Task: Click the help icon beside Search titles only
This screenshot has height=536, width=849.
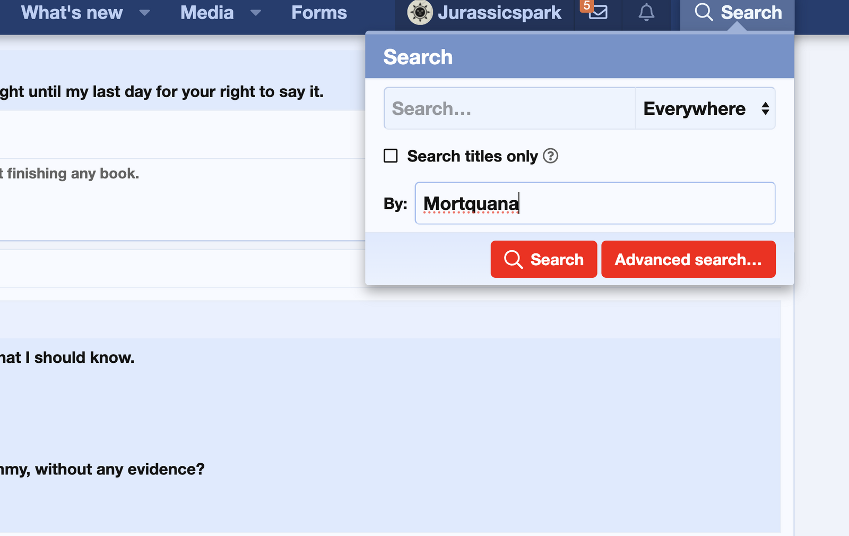Action: pyautogui.click(x=551, y=156)
